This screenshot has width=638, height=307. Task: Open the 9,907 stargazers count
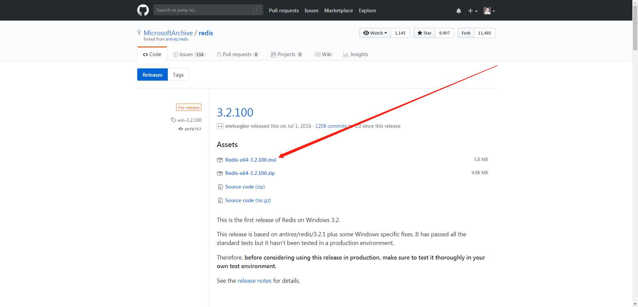click(x=444, y=33)
